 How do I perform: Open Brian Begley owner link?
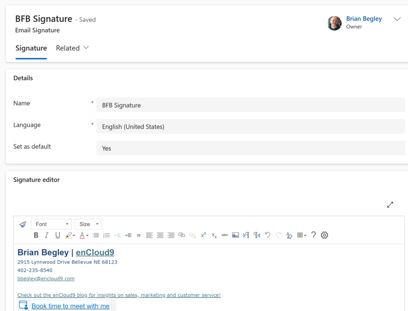tap(364, 19)
